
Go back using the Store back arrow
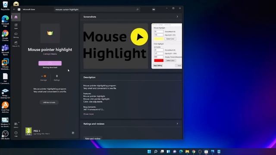tap(14, 9)
